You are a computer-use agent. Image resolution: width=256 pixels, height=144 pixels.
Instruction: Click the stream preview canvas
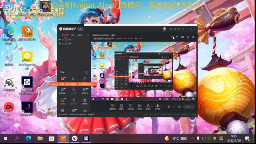(144, 71)
